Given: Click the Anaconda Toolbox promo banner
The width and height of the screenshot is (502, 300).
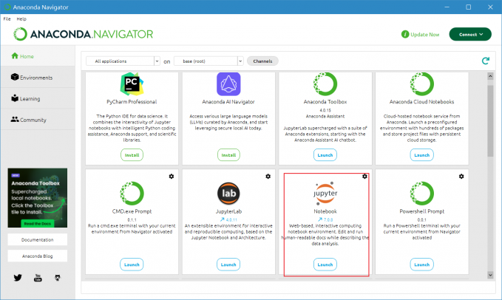Looking at the screenshot, I should click(38, 197).
